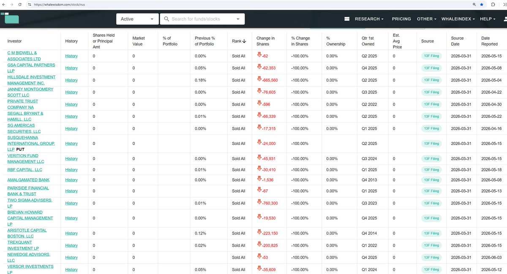Select PUT label in Susquehanna row

click(x=21, y=149)
